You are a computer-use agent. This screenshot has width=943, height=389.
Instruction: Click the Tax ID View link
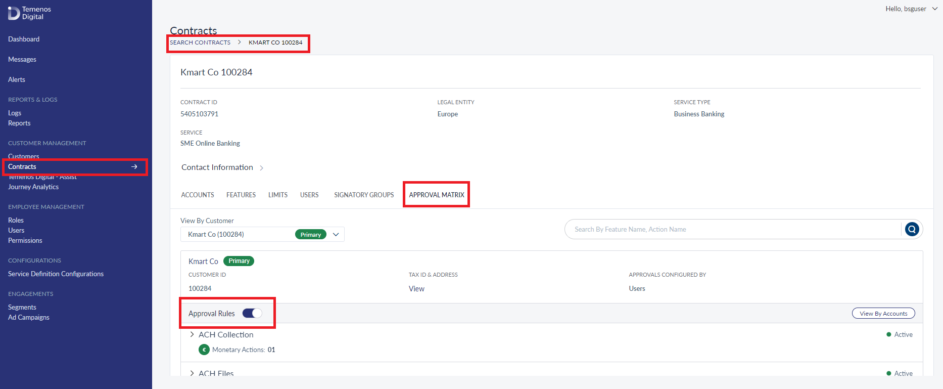[416, 289]
